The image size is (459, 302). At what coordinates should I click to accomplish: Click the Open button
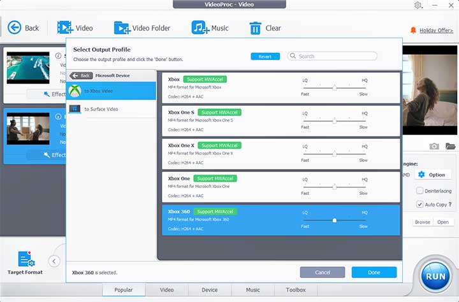tap(443, 222)
